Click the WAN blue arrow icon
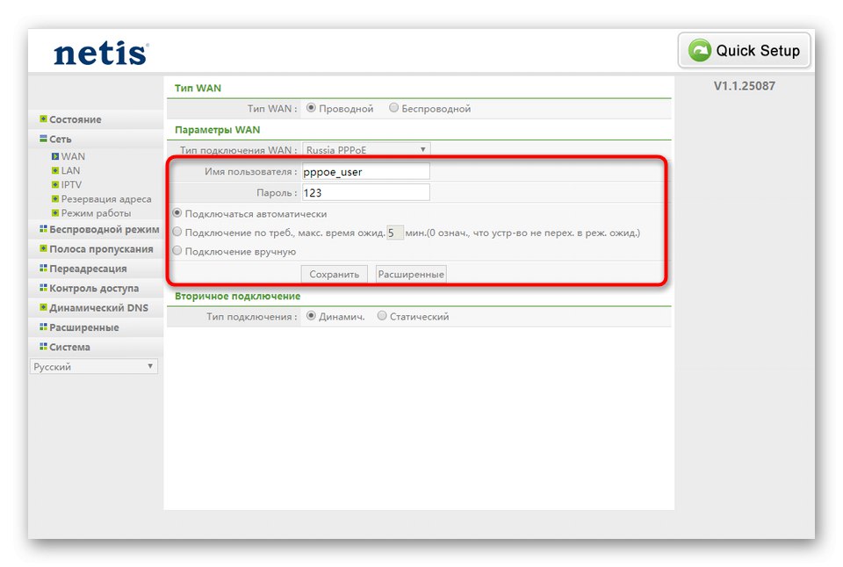The height and width of the screenshot is (567, 843). tap(54, 156)
